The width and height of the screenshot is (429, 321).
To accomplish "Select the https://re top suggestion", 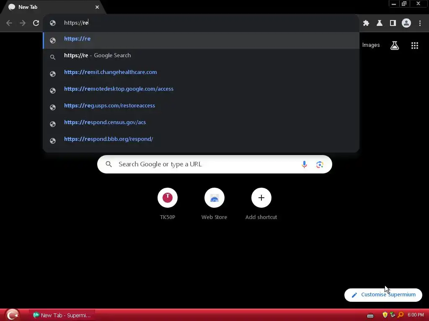I will coord(201,41).
